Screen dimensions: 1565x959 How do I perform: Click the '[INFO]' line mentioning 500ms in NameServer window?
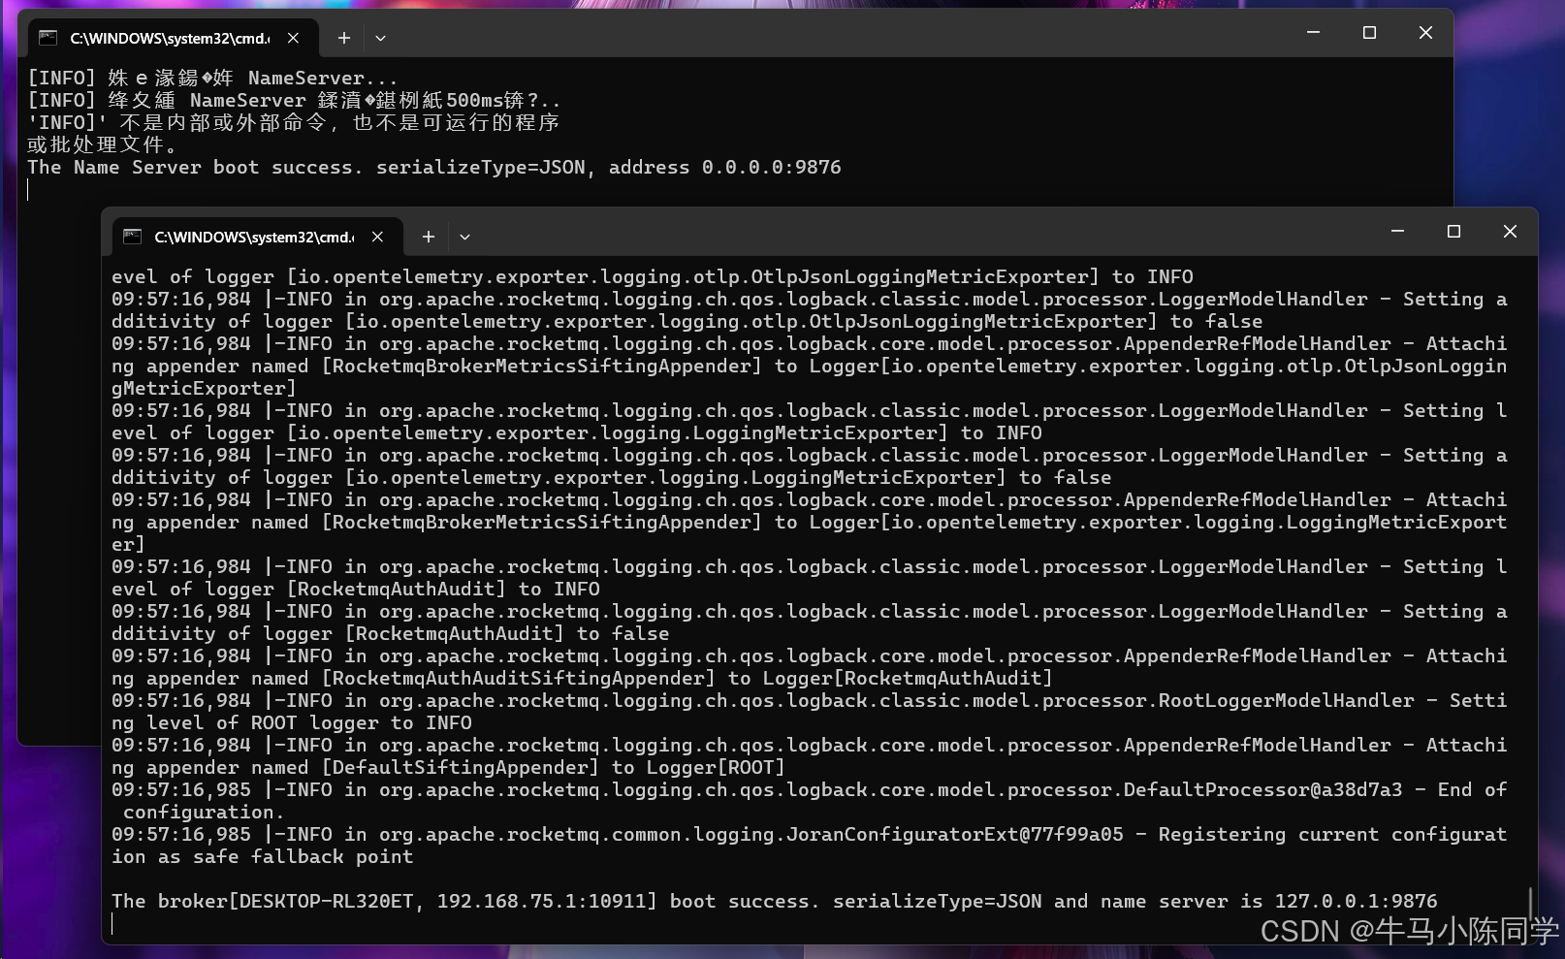coord(295,100)
